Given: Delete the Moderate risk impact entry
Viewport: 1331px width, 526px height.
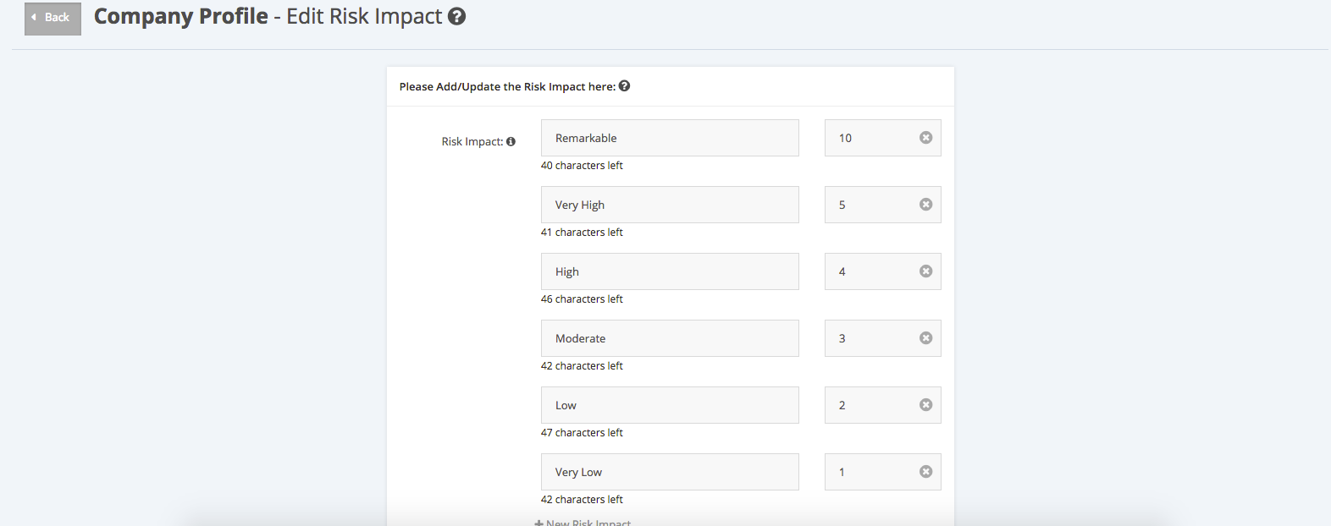Looking at the screenshot, I should pos(925,338).
